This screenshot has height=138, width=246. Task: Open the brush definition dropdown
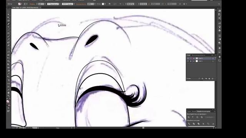[74, 4]
